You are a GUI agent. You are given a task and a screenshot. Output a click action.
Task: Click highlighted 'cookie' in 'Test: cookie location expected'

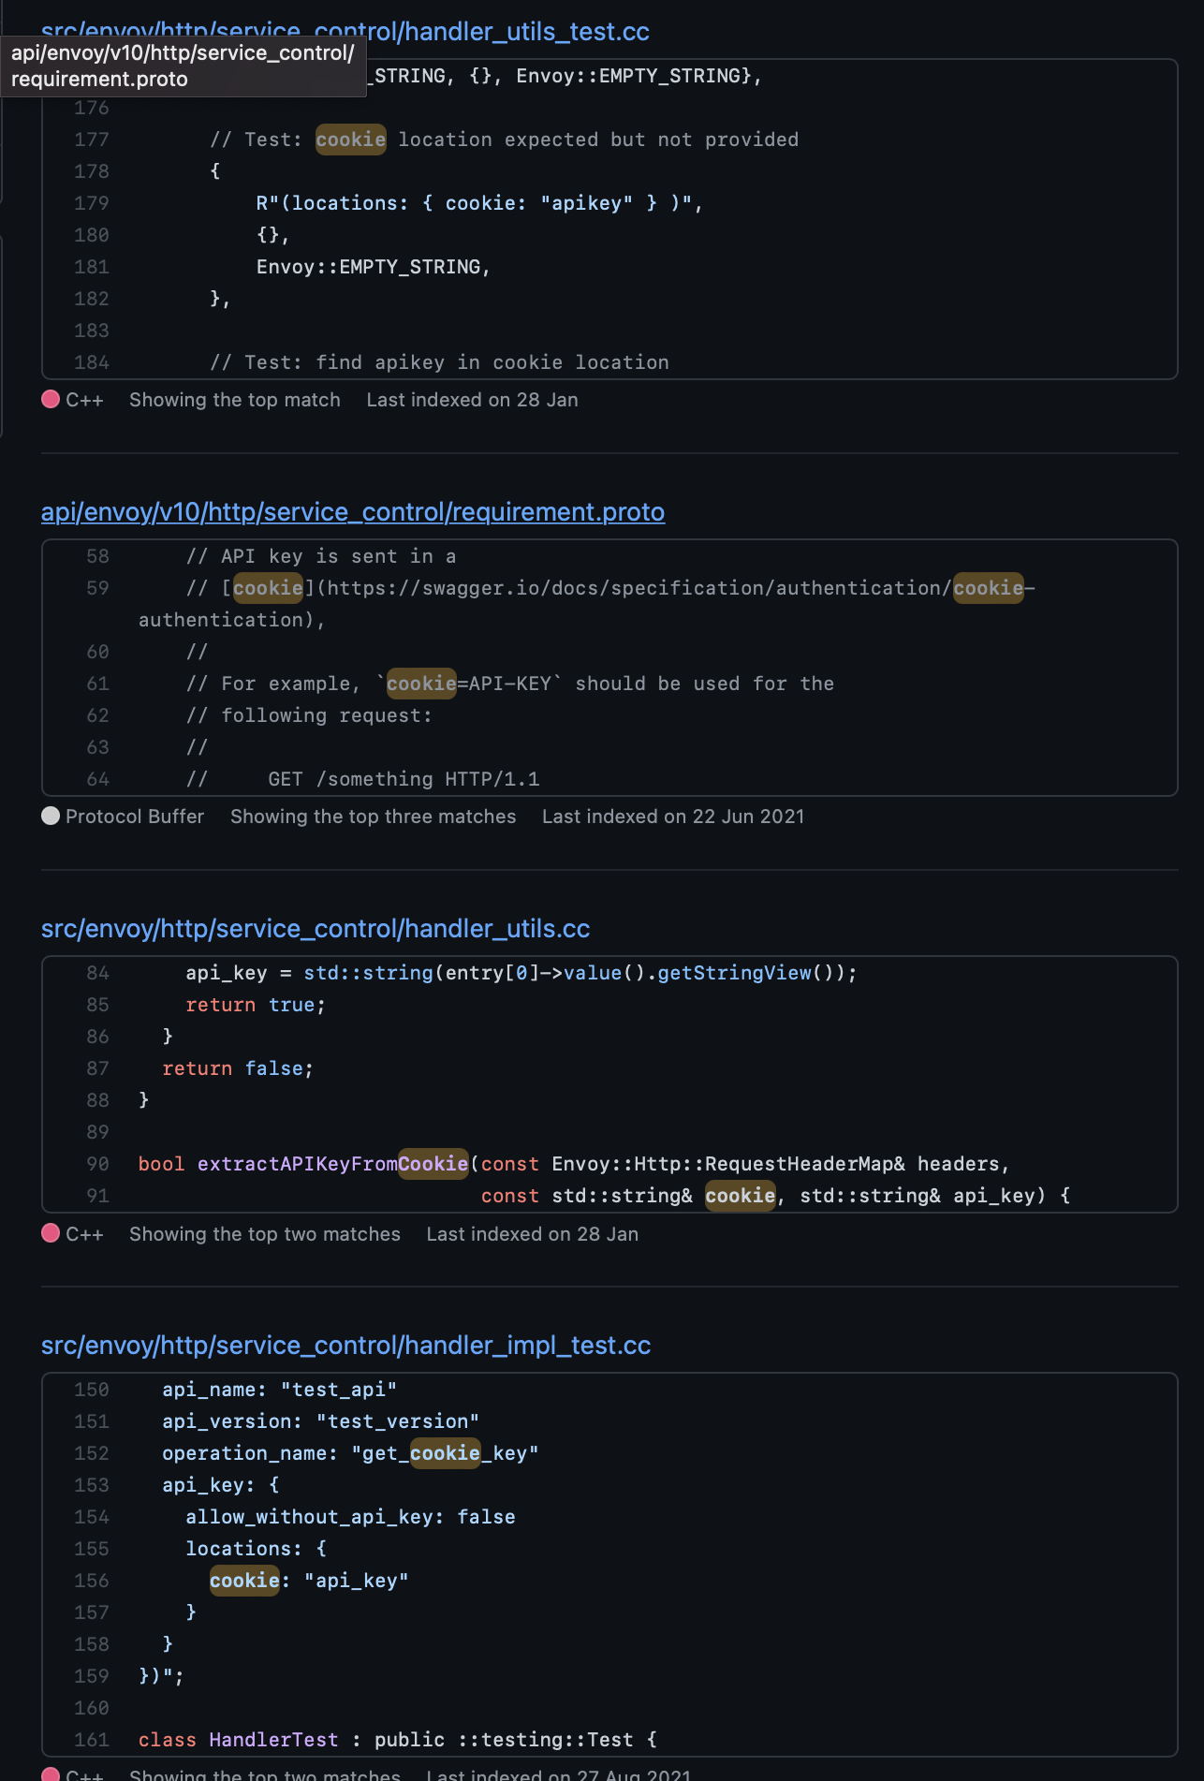[x=351, y=140]
